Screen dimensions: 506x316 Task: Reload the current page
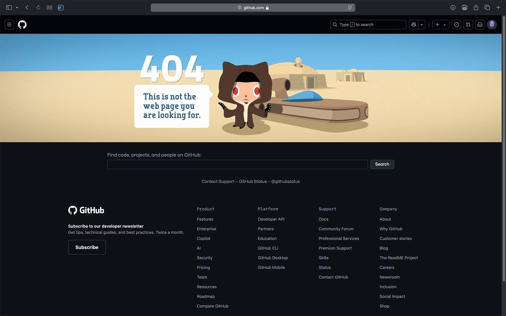click(38, 8)
